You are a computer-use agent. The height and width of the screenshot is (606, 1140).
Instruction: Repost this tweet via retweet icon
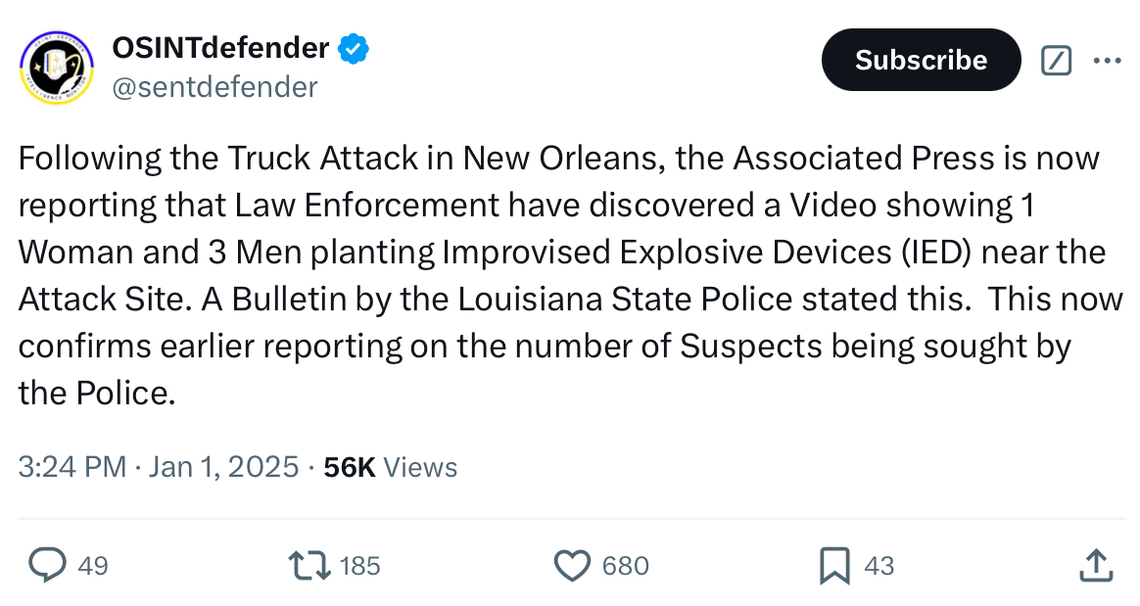click(309, 565)
